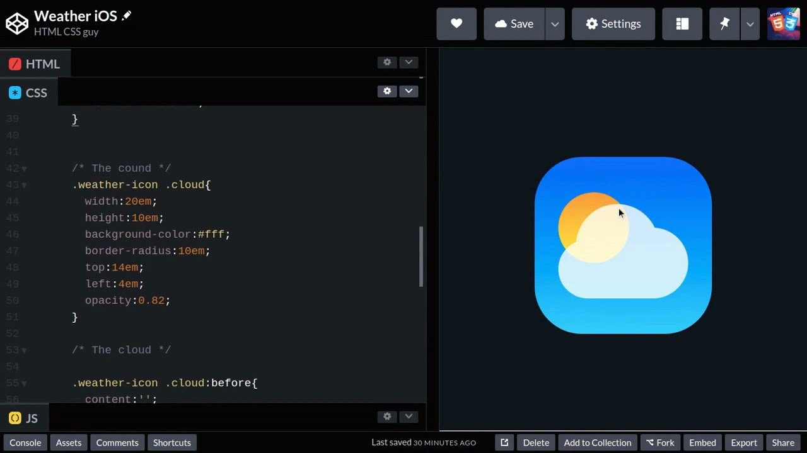Expand the JS panel dropdown chevron
Screen dimensions: 807x453
click(409, 417)
